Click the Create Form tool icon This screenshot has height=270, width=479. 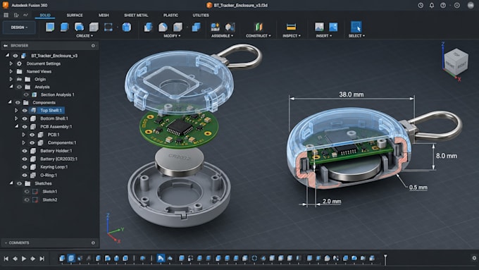click(127, 27)
